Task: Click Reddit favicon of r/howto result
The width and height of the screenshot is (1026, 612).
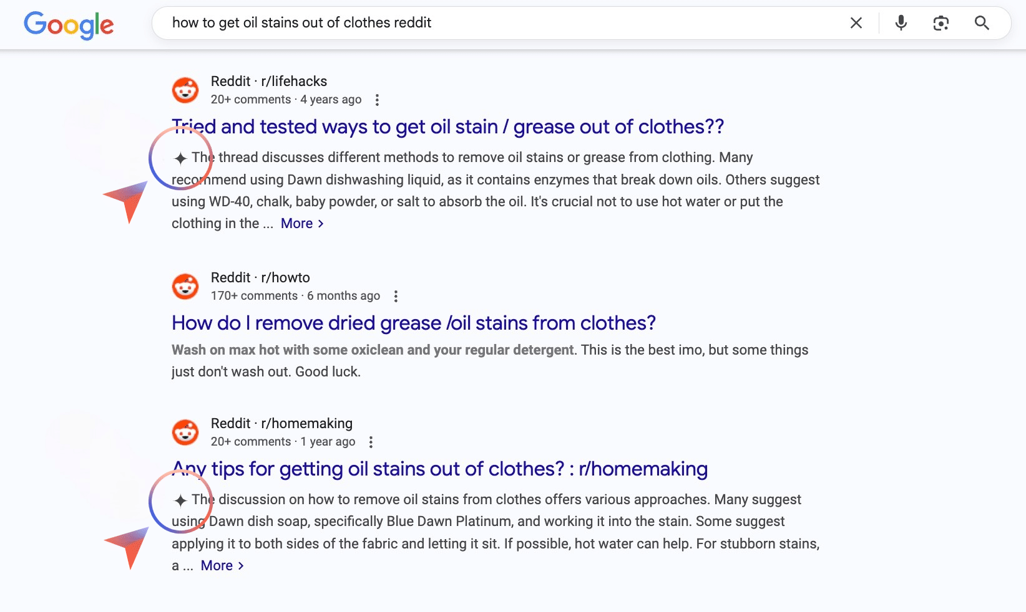Action: pos(185,287)
